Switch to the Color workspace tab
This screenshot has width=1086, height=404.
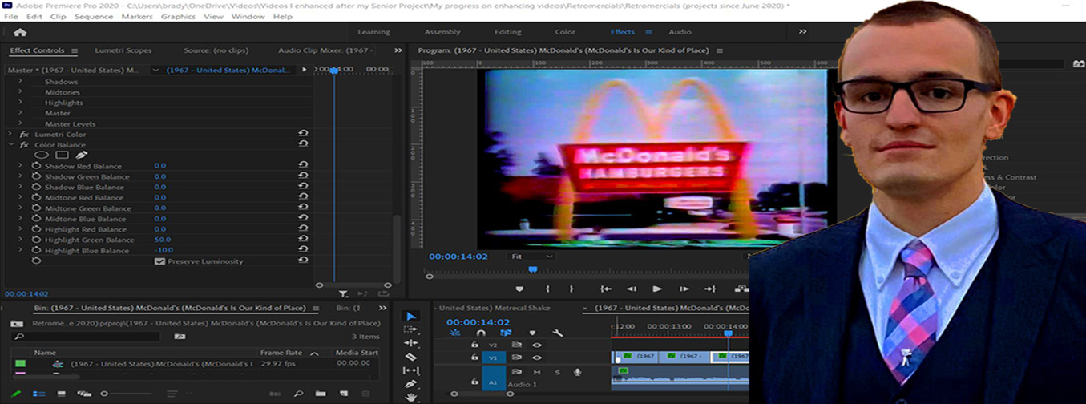(x=565, y=32)
